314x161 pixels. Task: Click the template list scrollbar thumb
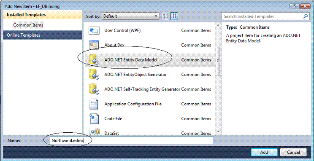pyautogui.click(x=218, y=61)
